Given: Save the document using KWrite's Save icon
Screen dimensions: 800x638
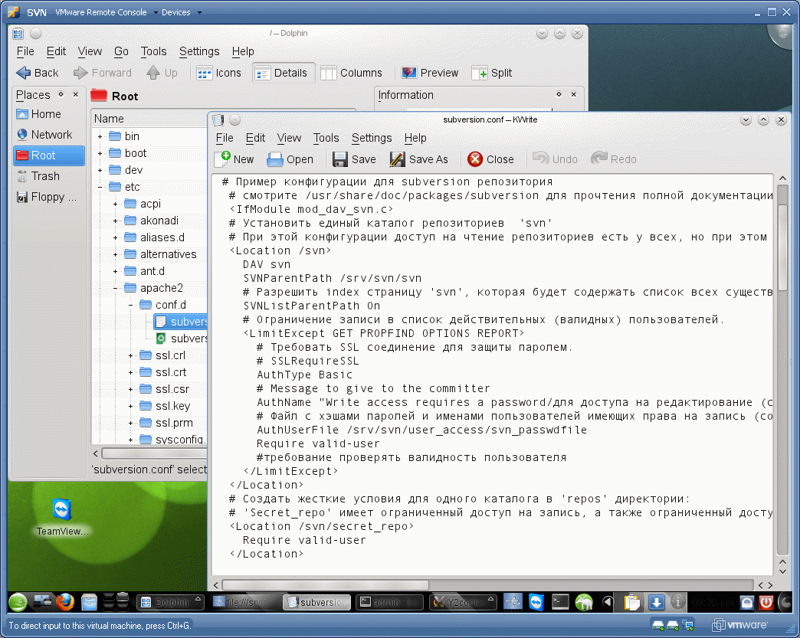Looking at the screenshot, I should pyautogui.click(x=339, y=159).
